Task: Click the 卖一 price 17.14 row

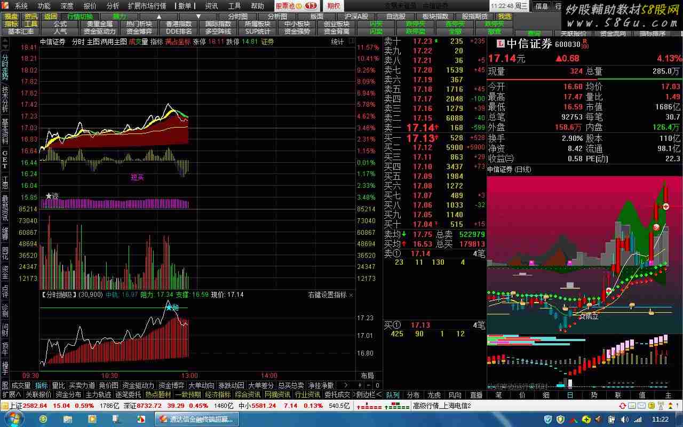Action: pos(434,128)
